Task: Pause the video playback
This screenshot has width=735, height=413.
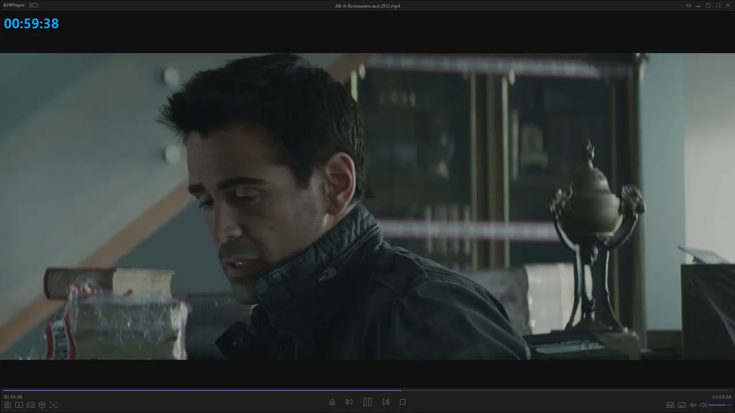Action: pyautogui.click(x=367, y=402)
